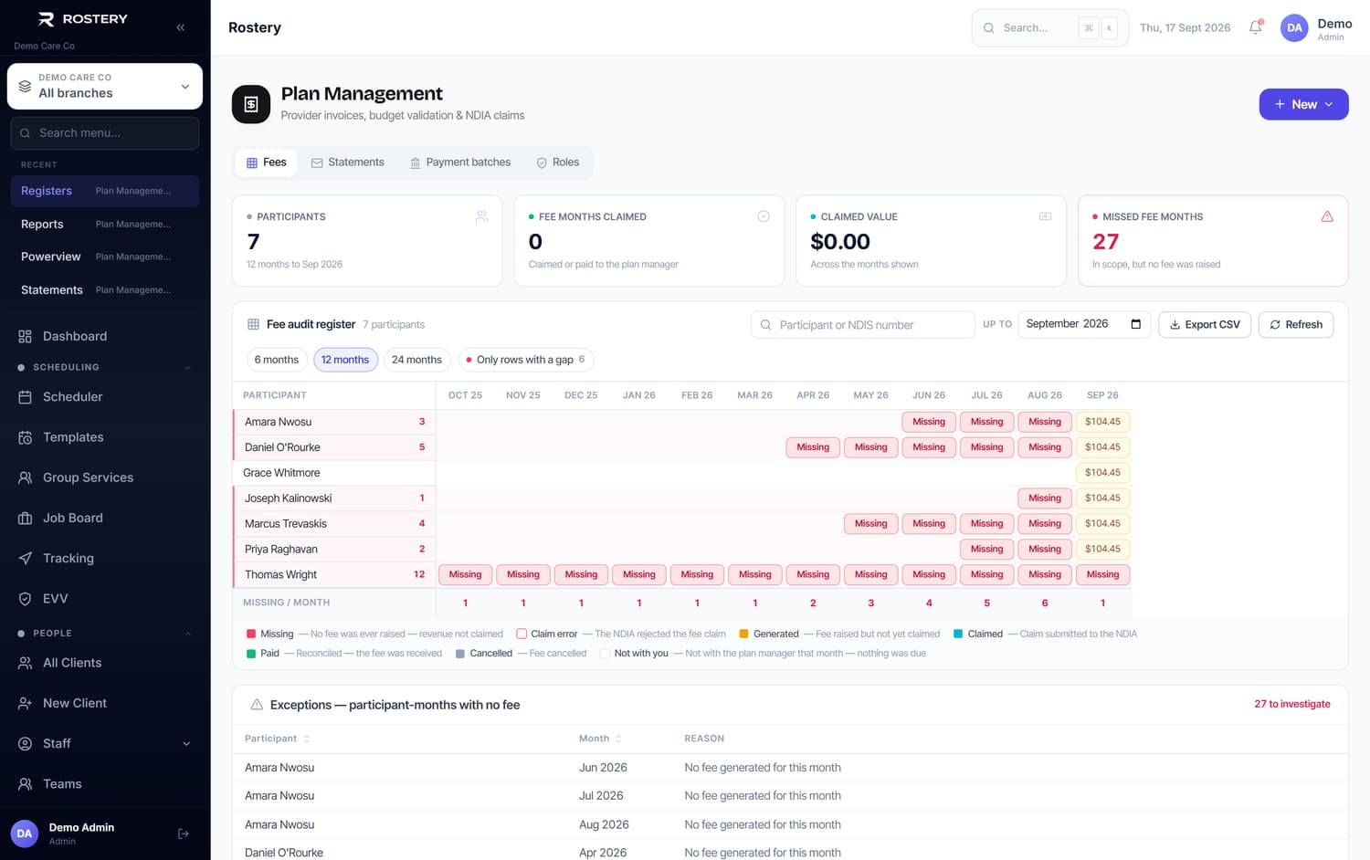This screenshot has height=860, width=1370.
Task: Open Statements in the recent menu list
Action: (x=104, y=289)
